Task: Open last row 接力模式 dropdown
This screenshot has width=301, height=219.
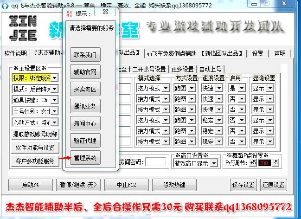Action: tap(166, 142)
